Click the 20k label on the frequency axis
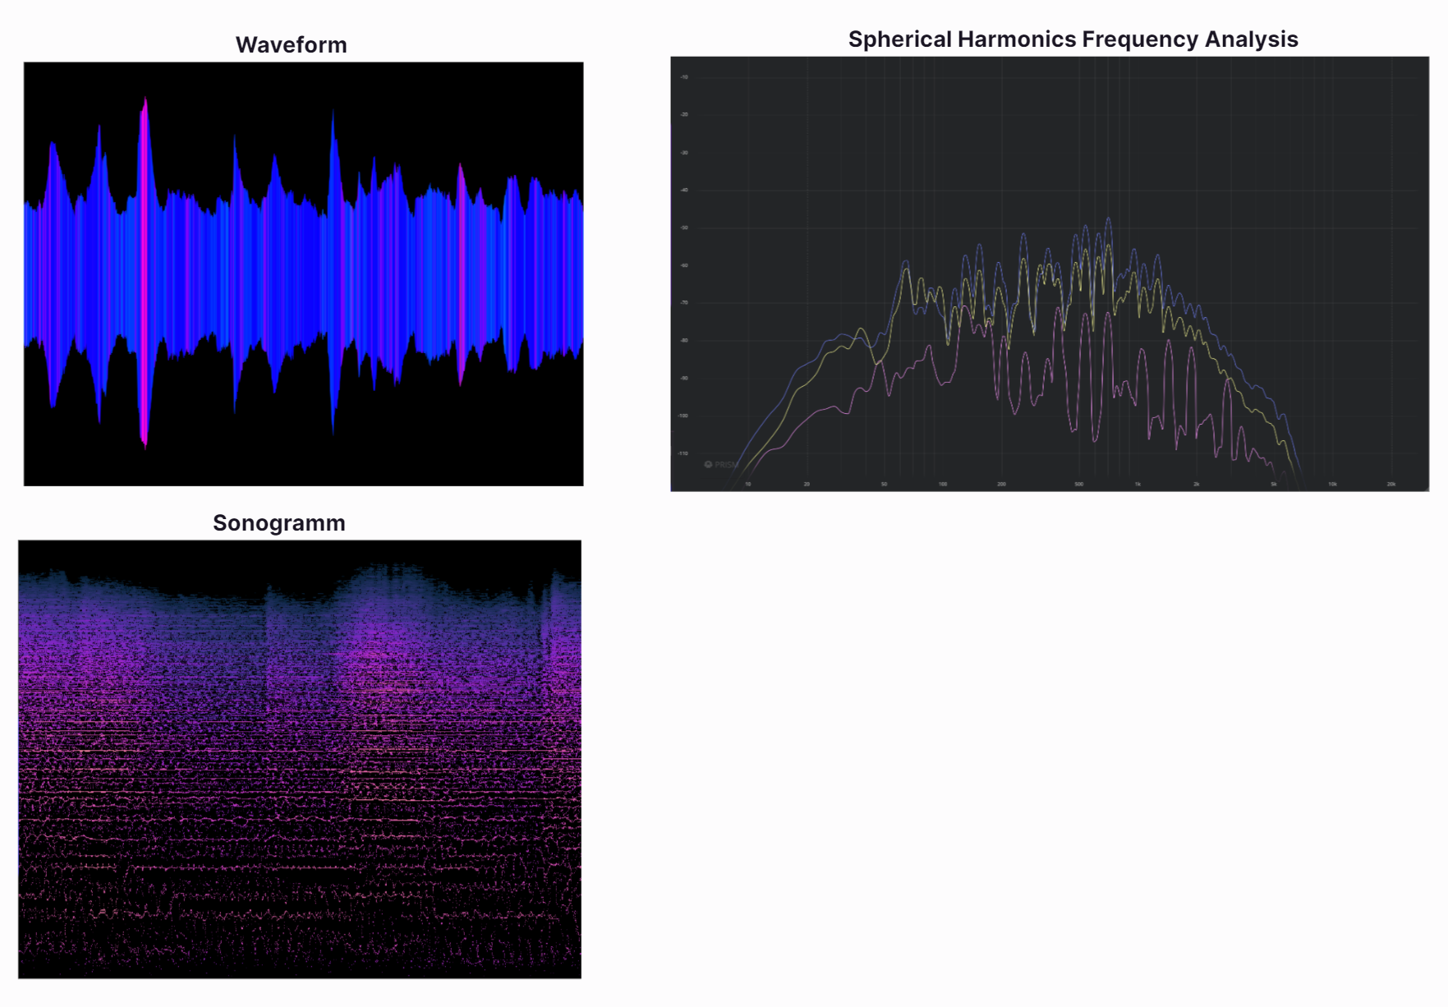 pyautogui.click(x=1391, y=485)
